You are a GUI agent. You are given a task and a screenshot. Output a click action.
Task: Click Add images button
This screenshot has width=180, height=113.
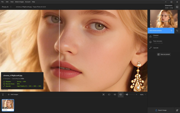click(13, 94)
